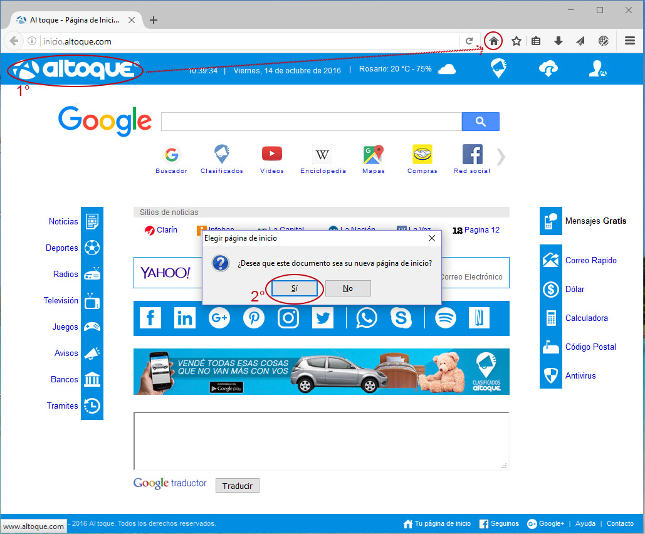Open the Ayuda footer link
645x534 pixels.
click(585, 524)
